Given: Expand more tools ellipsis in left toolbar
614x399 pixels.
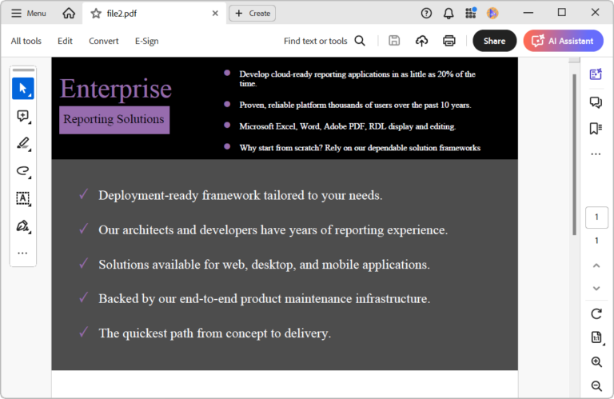Looking at the screenshot, I should click(22, 253).
